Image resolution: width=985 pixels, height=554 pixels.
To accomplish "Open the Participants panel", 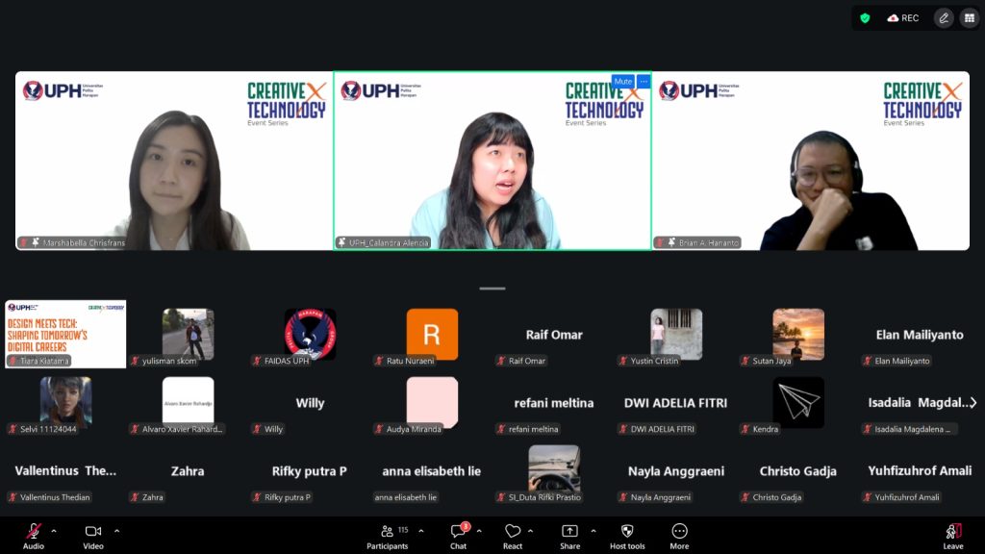I will pyautogui.click(x=387, y=532).
